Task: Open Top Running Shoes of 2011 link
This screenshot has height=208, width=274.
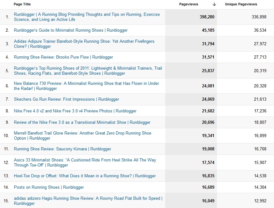Action: 88,71
